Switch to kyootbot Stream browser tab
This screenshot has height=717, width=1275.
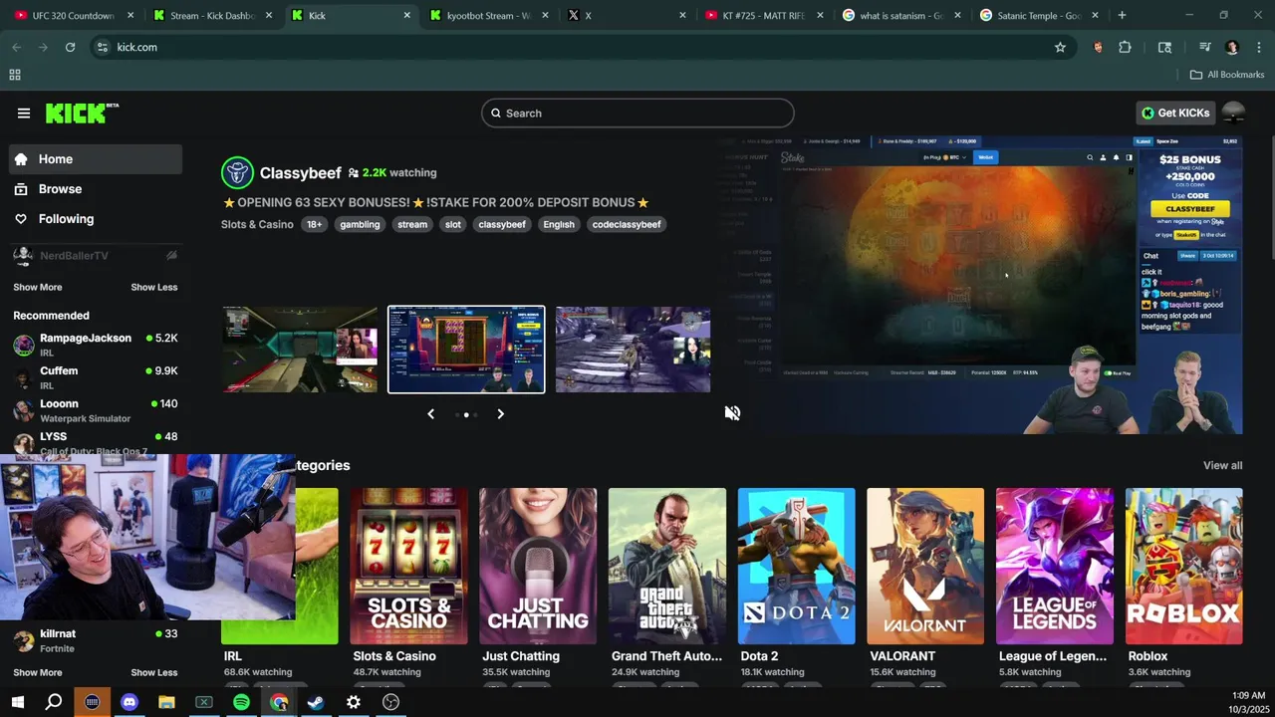pyautogui.click(x=488, y=16)
